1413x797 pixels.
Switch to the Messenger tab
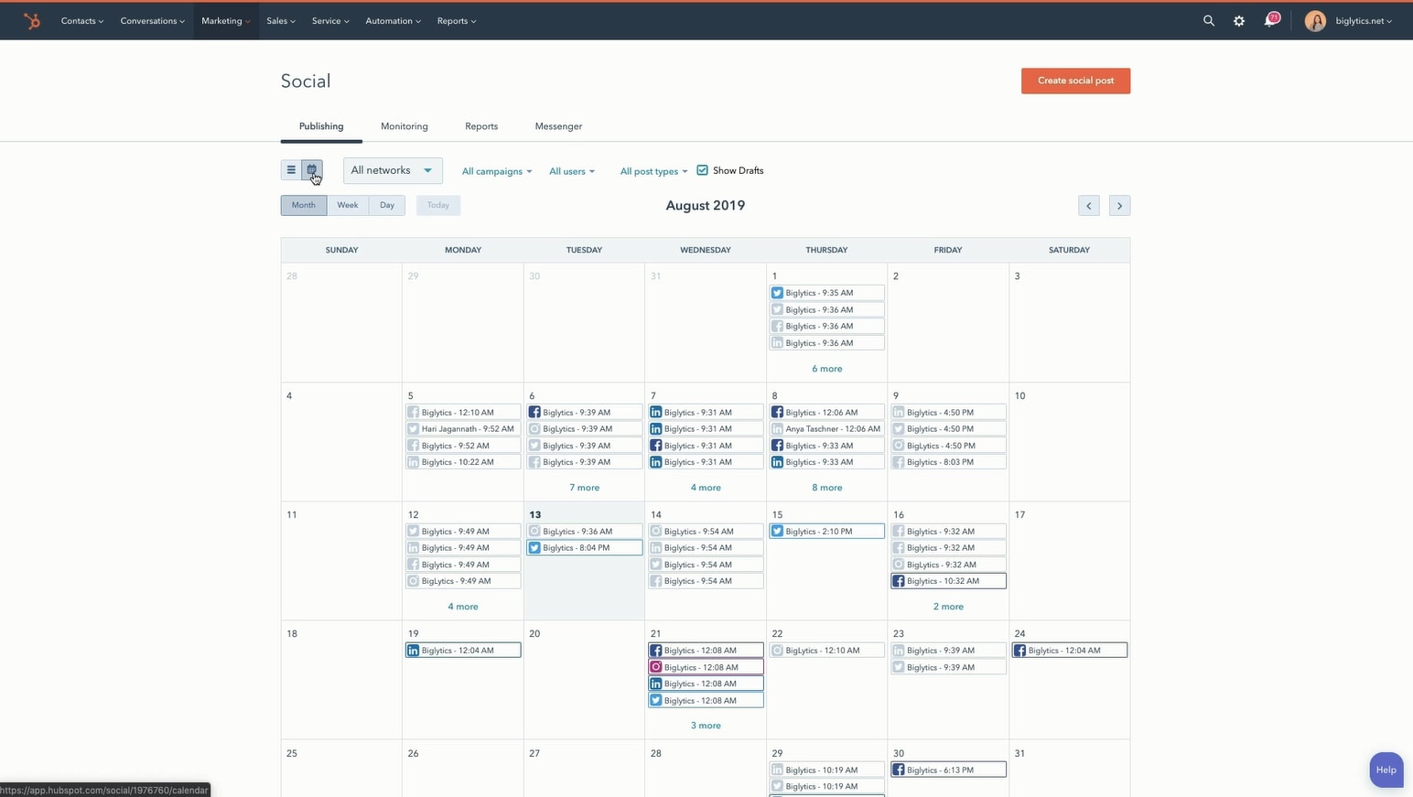558,126
